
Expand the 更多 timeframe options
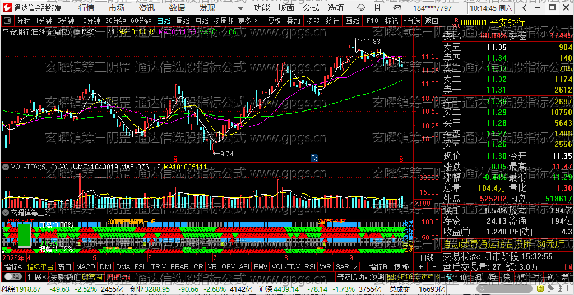[x=247, y=21]
